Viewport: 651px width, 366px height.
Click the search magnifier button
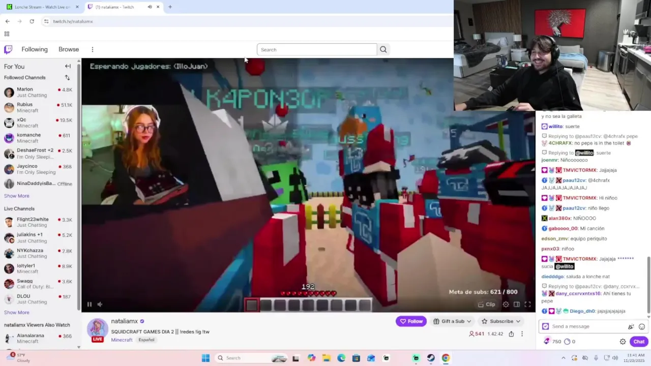pos(383,49)
